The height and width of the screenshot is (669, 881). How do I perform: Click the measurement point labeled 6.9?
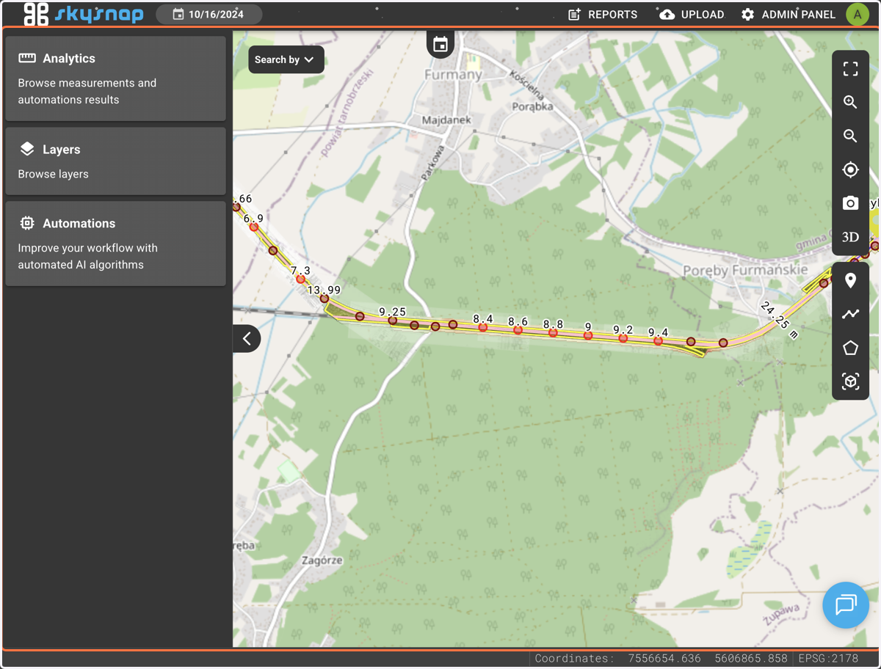click(253, 227)
